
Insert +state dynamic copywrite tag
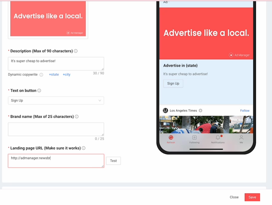coord(54,75)
